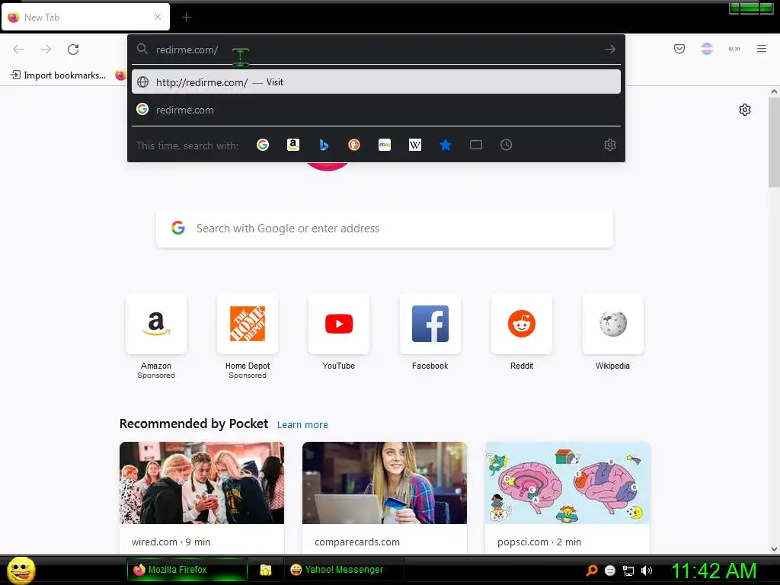Open the Firefox hamburger application menu
The height and width of the screenshot is (585, 780).
[762, 49]
